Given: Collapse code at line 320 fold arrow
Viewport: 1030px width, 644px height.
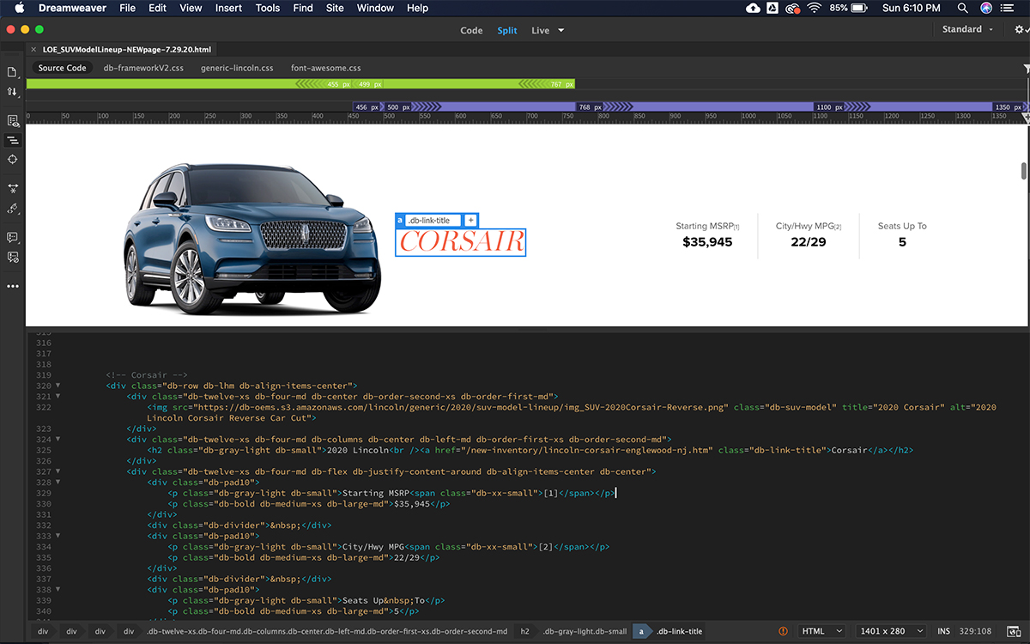Looking at the screenshot, I should tap(58, 386).
